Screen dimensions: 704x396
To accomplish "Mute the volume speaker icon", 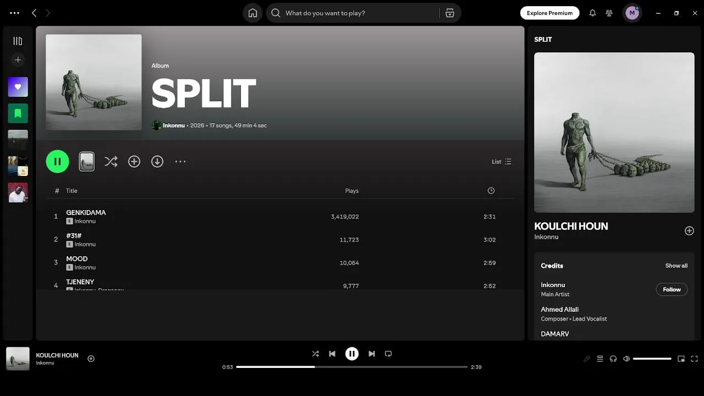I will pyautogui.click(x=626, y=359).
